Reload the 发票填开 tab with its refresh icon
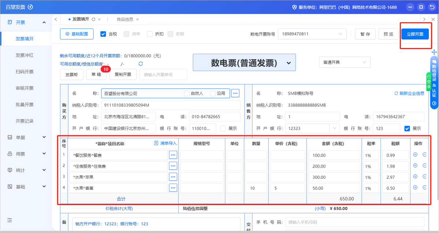The width and height of the screenshot is (439, 233). 94,19
